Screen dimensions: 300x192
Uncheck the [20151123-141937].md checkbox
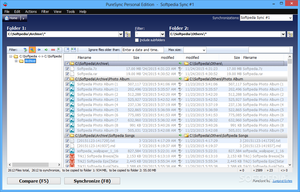(x=67, y=146)
